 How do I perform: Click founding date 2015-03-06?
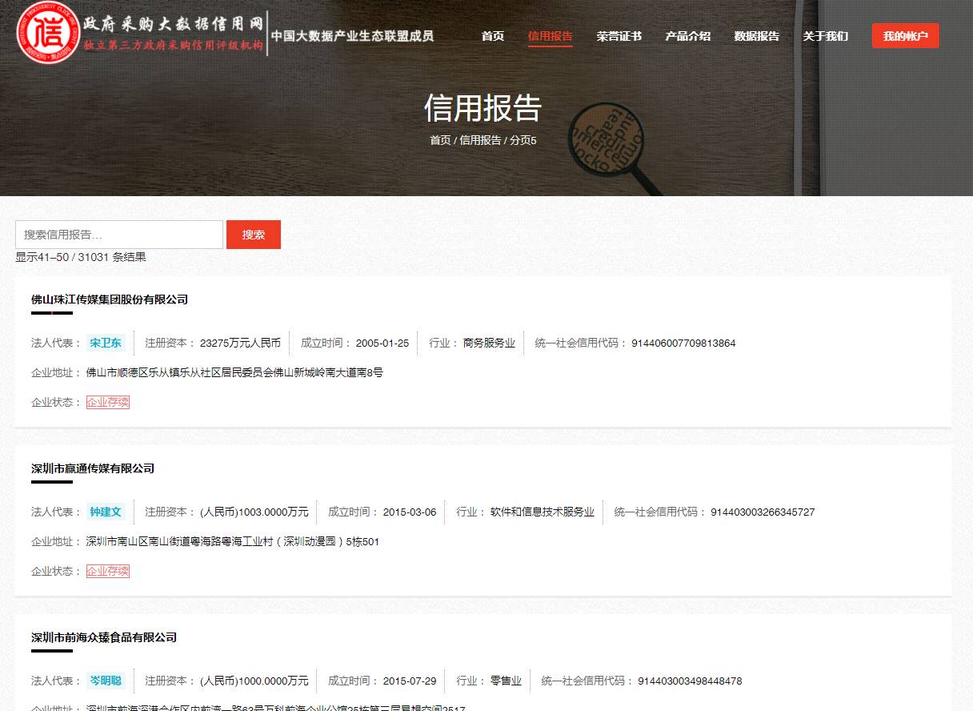pyautogui.click(x=410, y=512)
